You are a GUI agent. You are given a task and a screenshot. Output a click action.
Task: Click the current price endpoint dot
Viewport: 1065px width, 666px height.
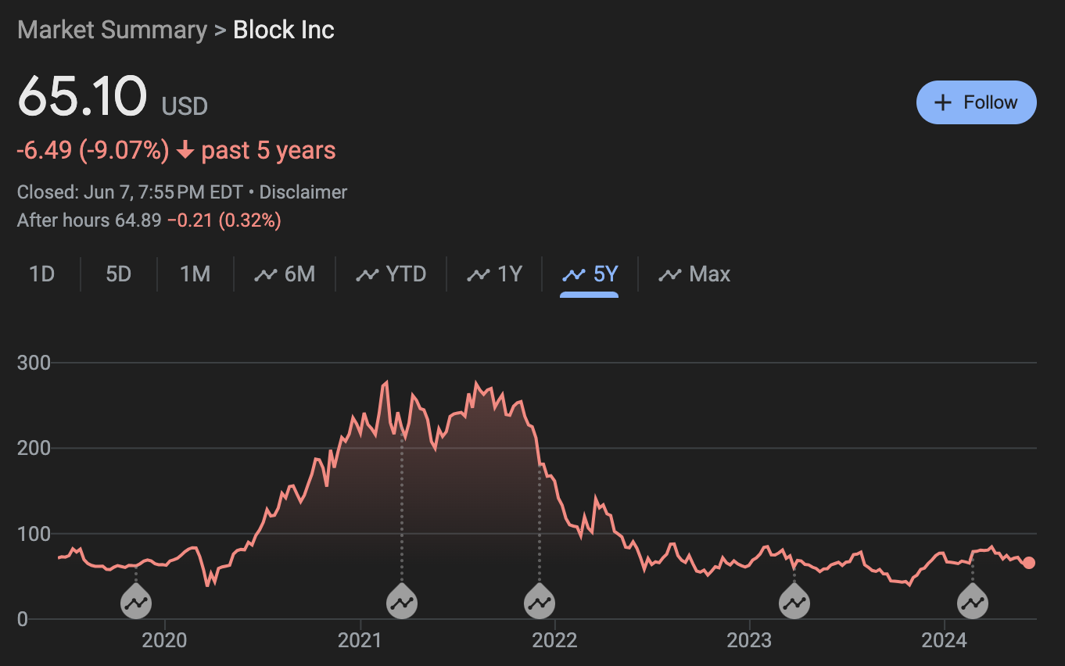pyautogui.click(x=1029, y=563)
